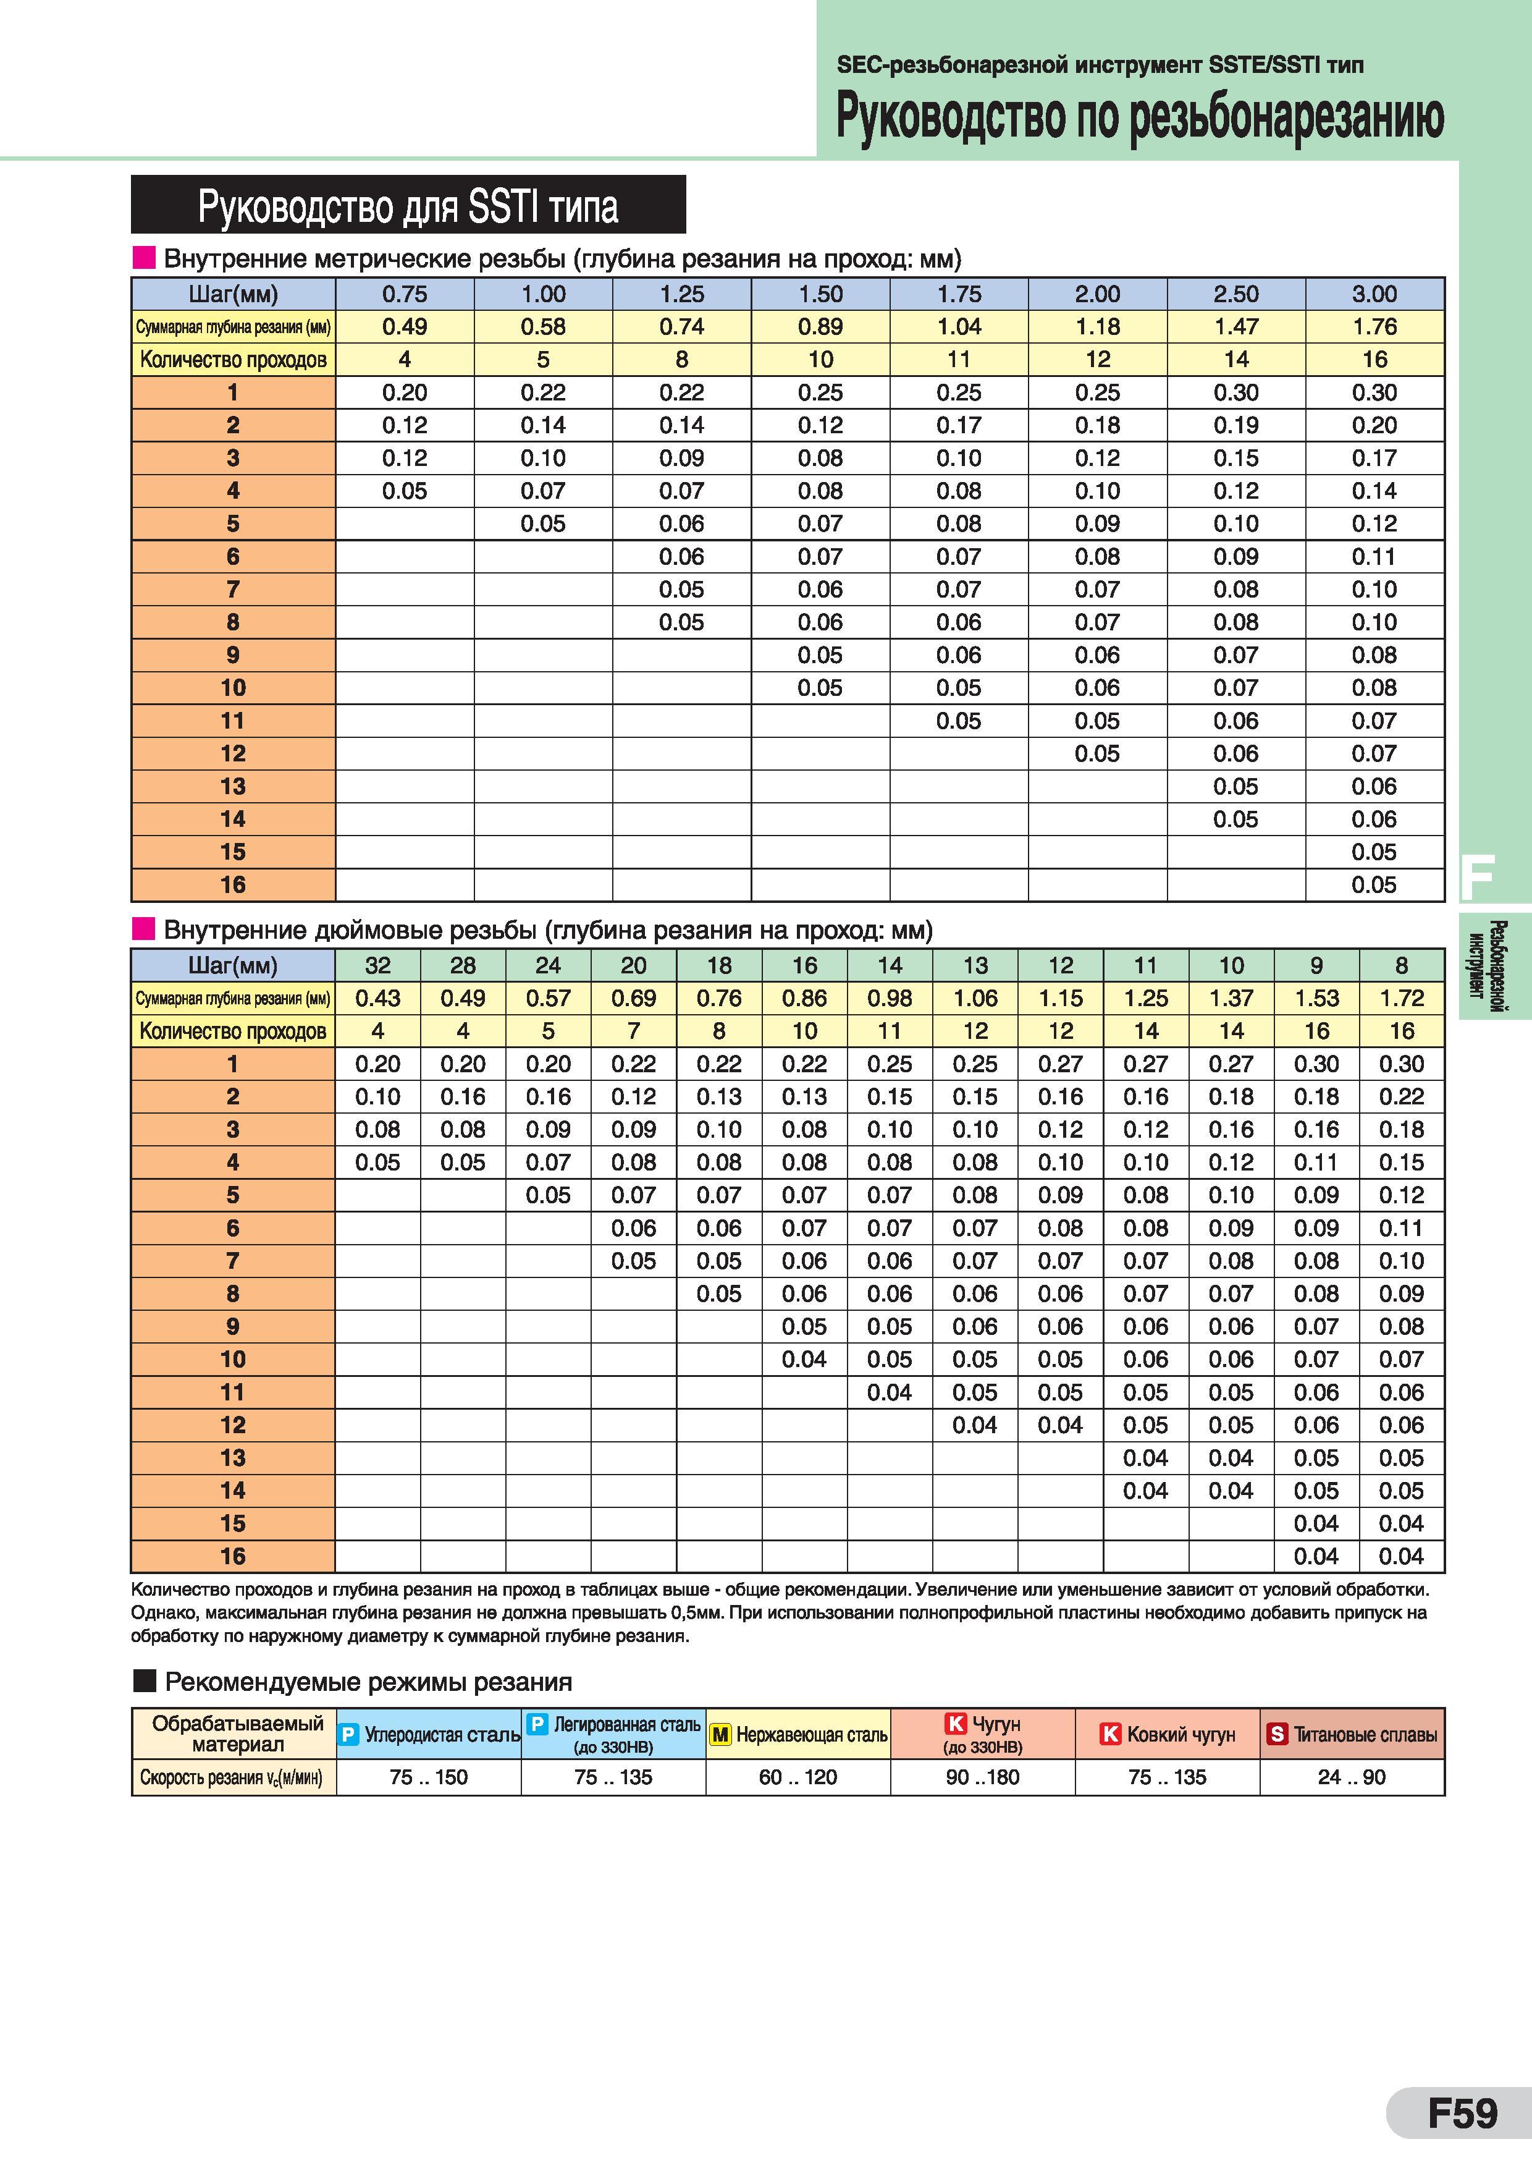Click total depth value "1.47" in the metric table

1237,327
